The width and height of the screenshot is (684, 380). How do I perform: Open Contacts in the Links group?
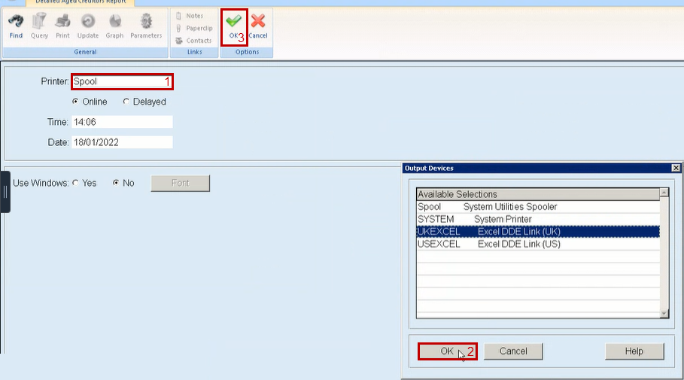tap(193, 41)
